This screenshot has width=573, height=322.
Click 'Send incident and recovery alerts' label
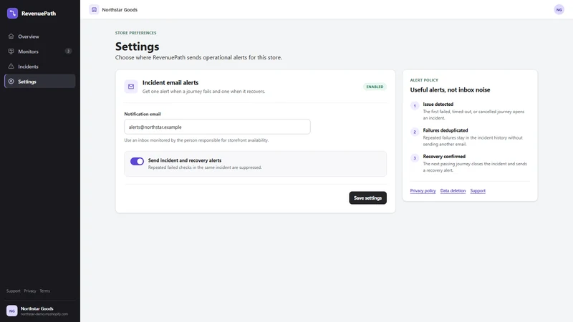pos(185,160)
